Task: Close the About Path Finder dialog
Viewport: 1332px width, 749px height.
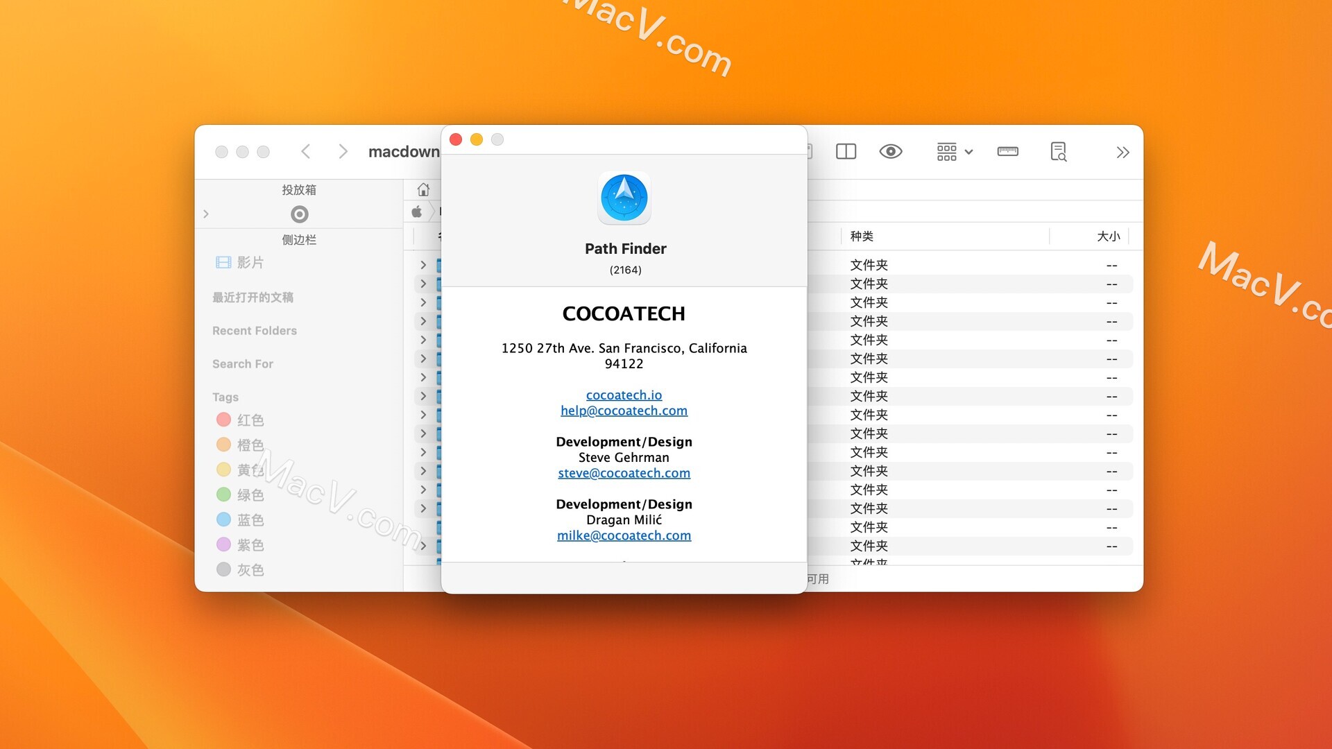Action: point(456,139)
